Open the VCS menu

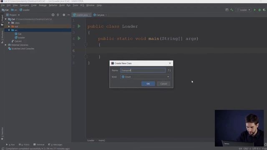click(82, 5)
